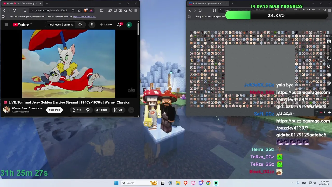Open File Explorer from the taskbar
Image resolution: width=332 pixels, height=187 pixels.
click(x=178, y=183)
